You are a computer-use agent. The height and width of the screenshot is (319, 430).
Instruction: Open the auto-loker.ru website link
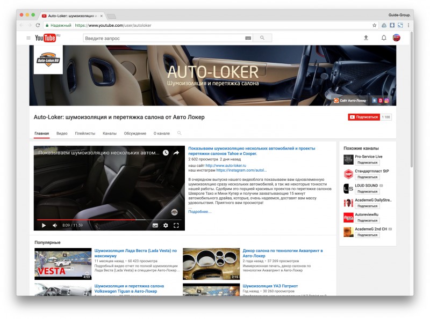pos(226,166)
